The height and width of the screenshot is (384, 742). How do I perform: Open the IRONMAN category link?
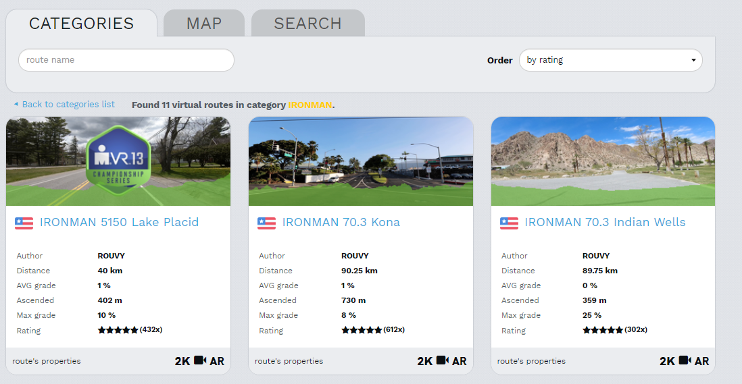tap(310, 105)
